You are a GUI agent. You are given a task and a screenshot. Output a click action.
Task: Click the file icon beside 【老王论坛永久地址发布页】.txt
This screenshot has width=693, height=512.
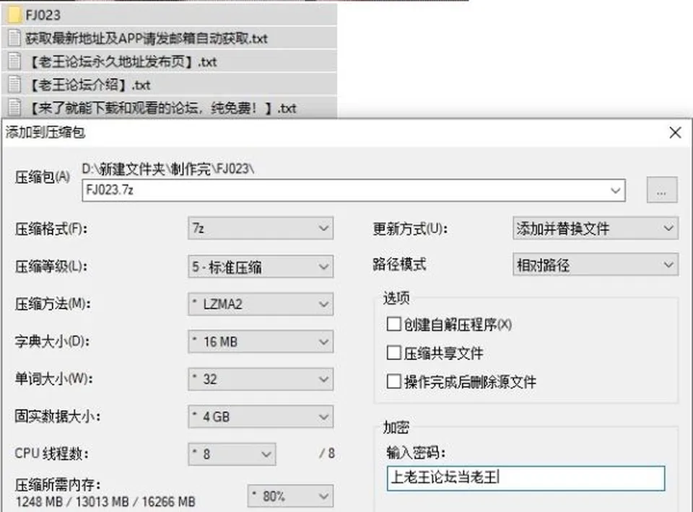(x=14, y=61)
